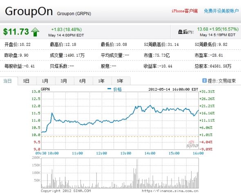Click the 200K volume axis label
This screenshot has height=196, width=241.
tap(36, 158)
